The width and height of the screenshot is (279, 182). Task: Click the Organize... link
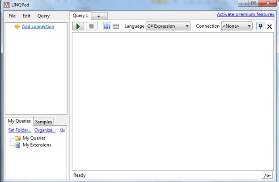[x=45, y=130]
